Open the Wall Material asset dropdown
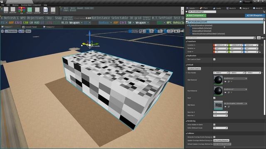Screen dimensions: 266x149 pyautogui.click(x=235, y=78)
